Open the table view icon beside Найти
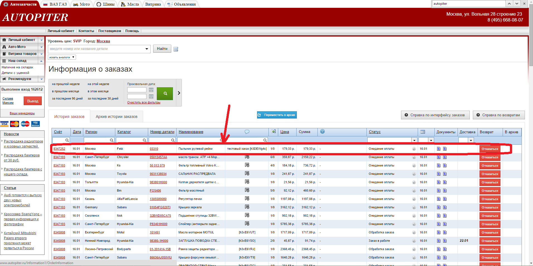The image size is (533, 266). coord(176,49)
